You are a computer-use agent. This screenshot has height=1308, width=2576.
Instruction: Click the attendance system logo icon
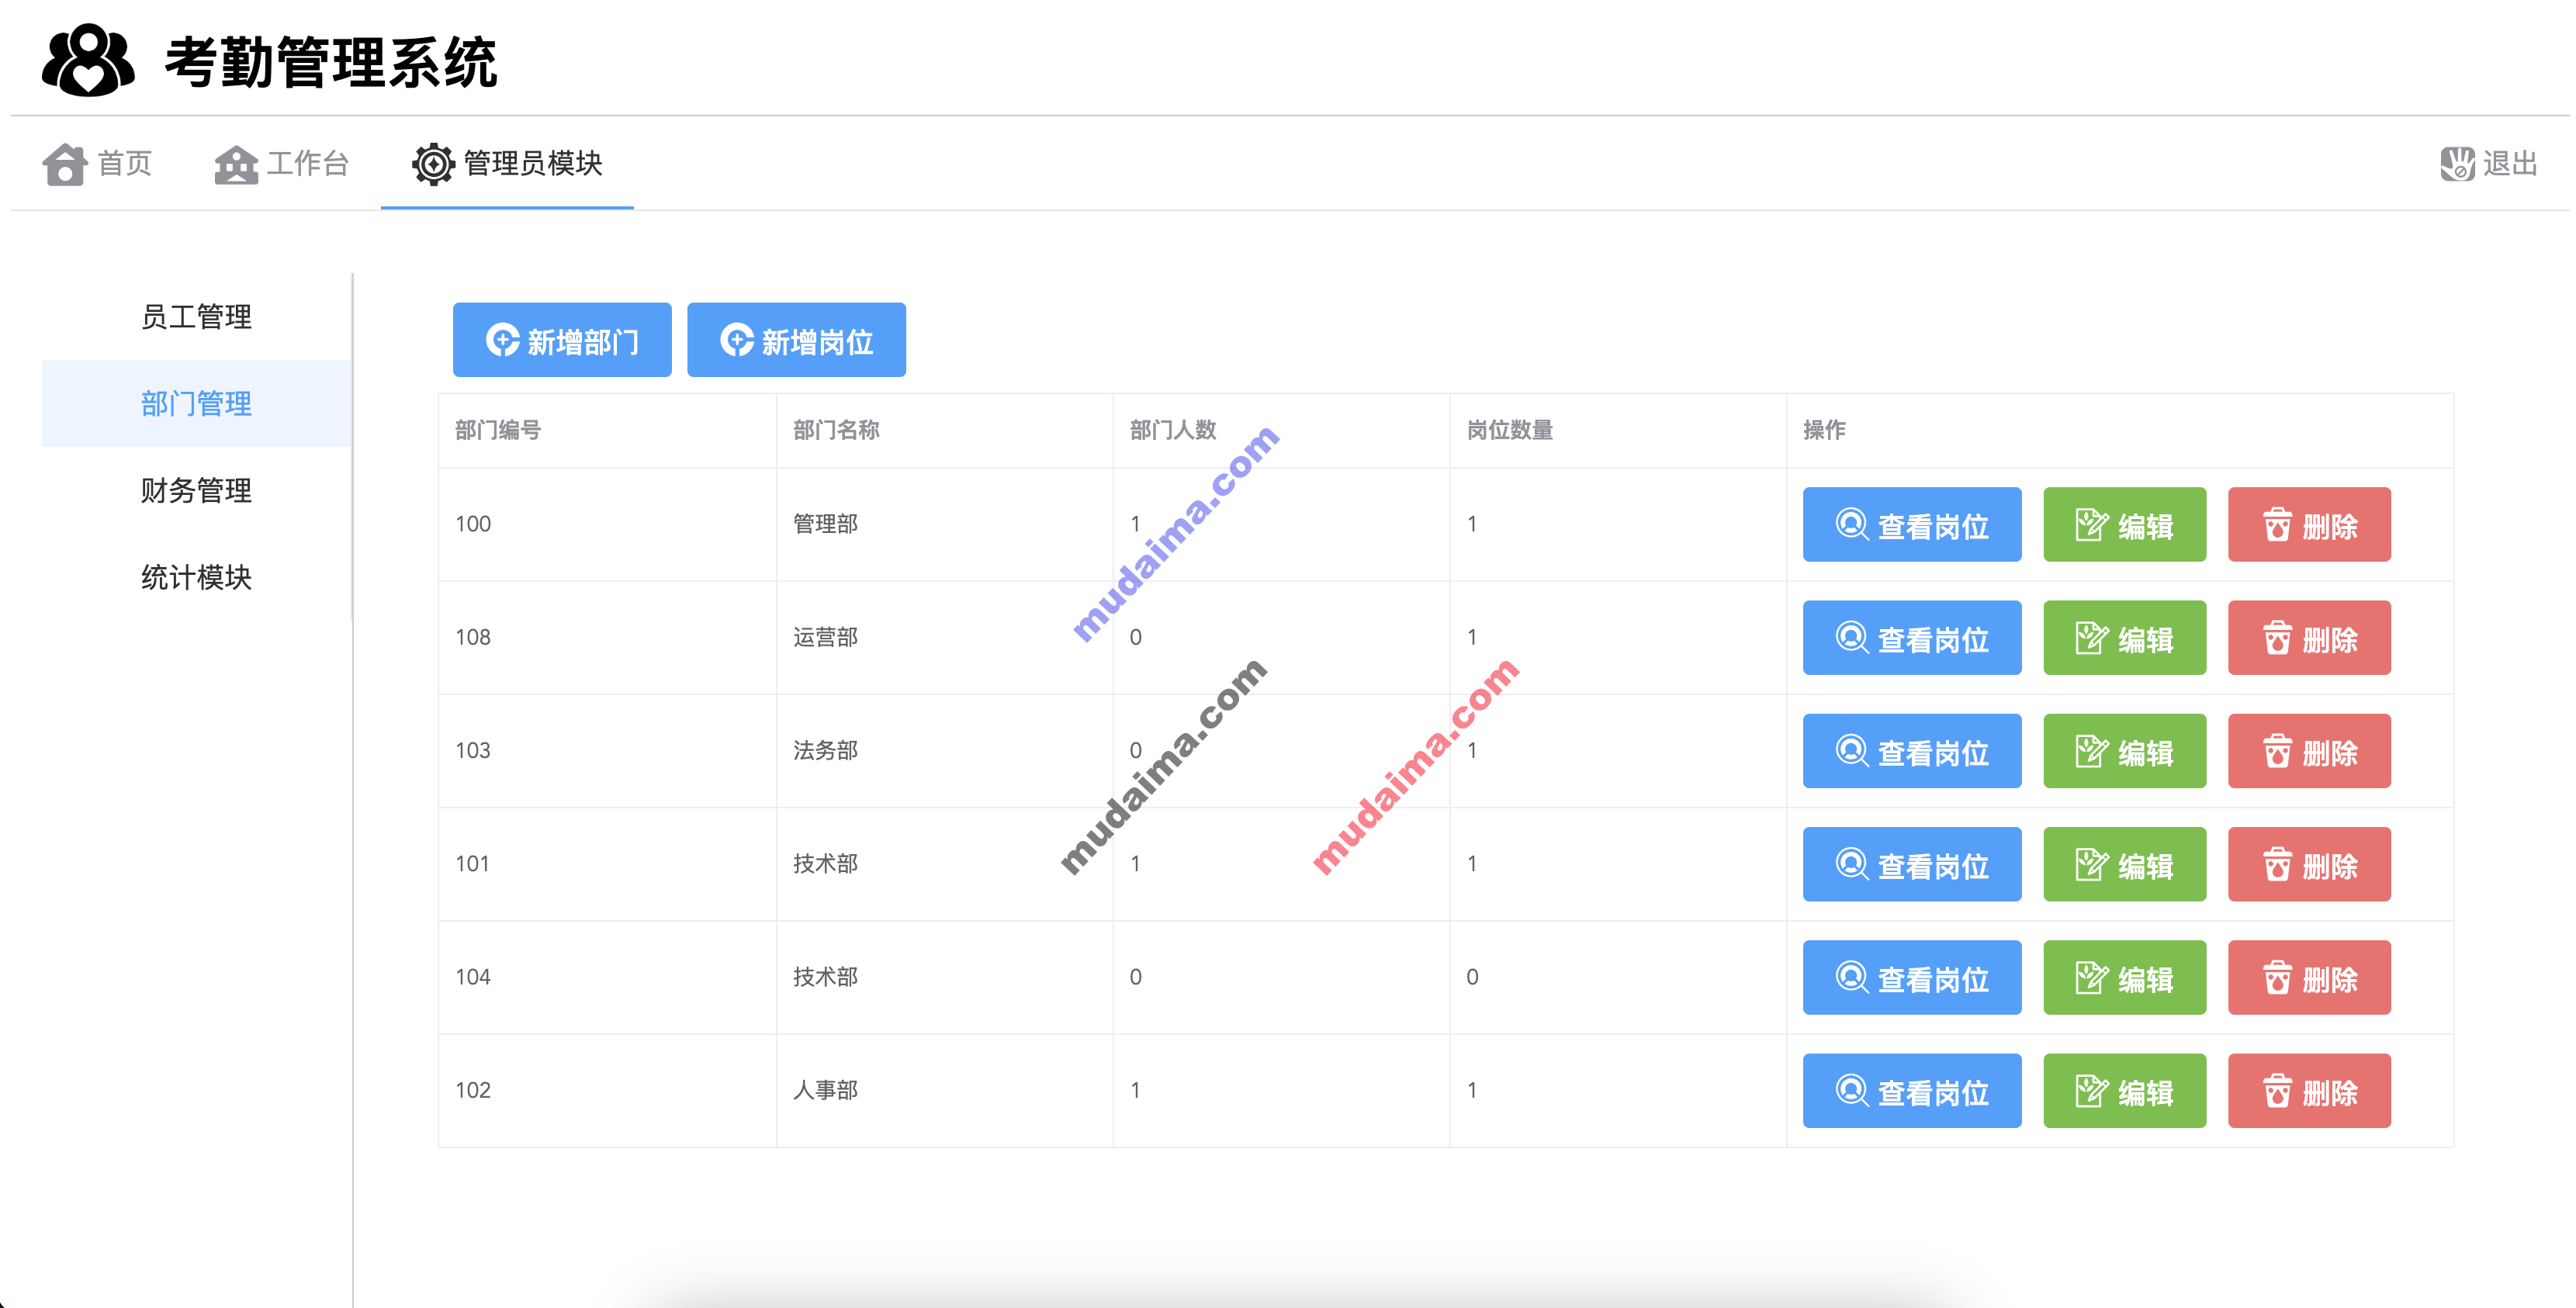(x=88, y=60)
